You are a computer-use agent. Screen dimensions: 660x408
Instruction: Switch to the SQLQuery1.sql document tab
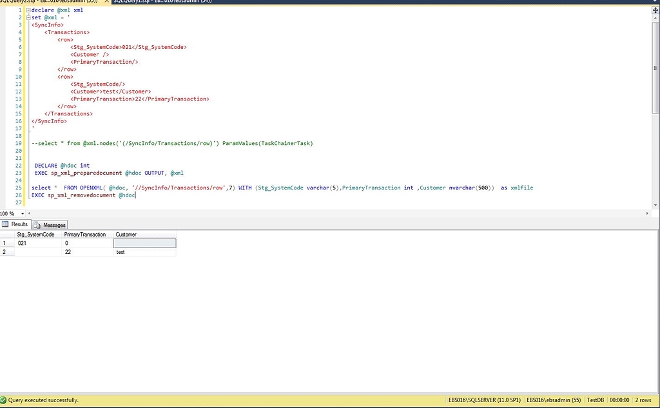(162, 2)
